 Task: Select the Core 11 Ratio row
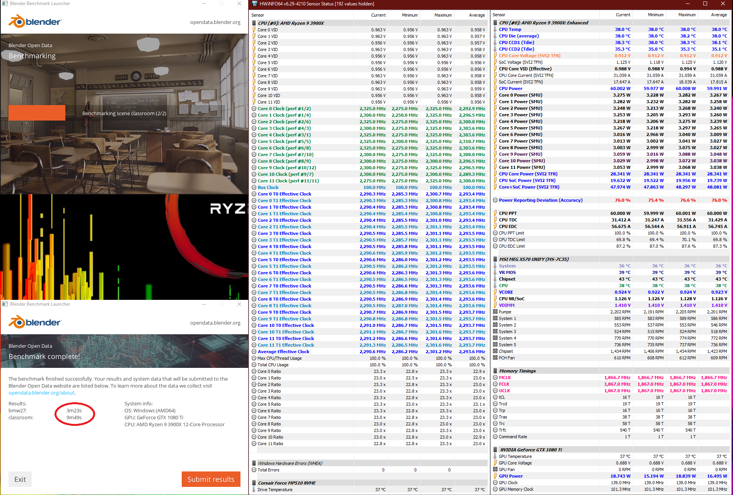tap(369, 444)
